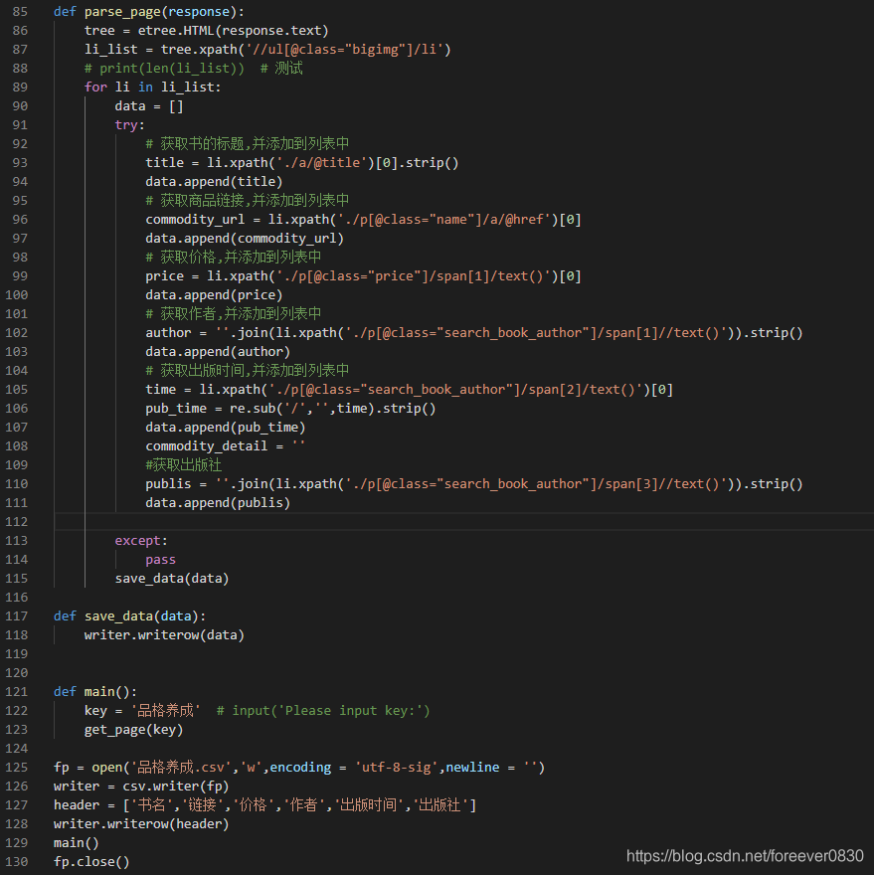
Task: Click the "fp = open('品格养成.csv'" line
Action: coord(299,768)
